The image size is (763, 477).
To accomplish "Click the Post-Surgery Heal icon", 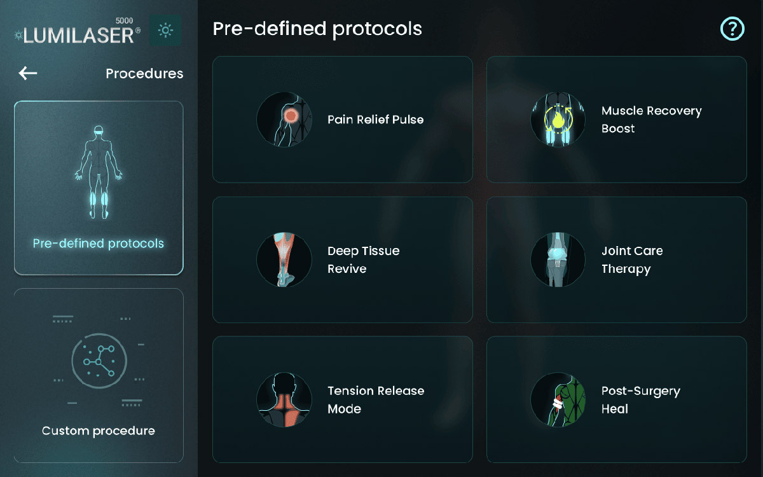I will [558, 399].
